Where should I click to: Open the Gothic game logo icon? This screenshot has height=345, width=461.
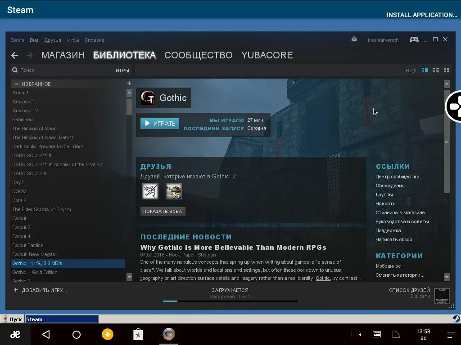tap(148, 97)
